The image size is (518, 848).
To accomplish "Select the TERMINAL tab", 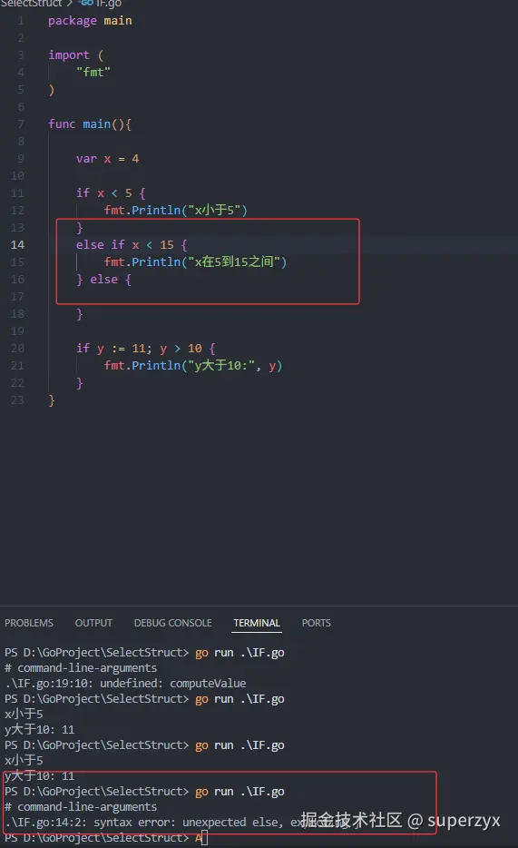I will (257, 623).
